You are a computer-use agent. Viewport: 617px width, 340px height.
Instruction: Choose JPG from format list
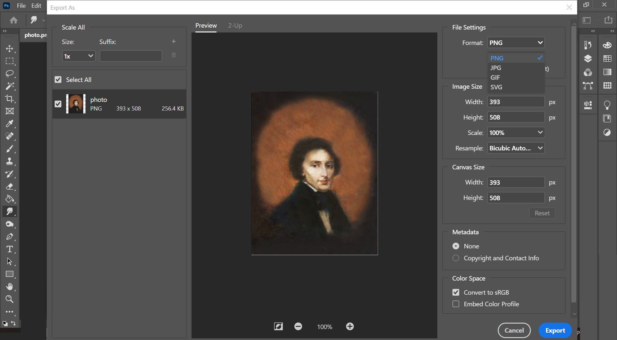point(516,68)
